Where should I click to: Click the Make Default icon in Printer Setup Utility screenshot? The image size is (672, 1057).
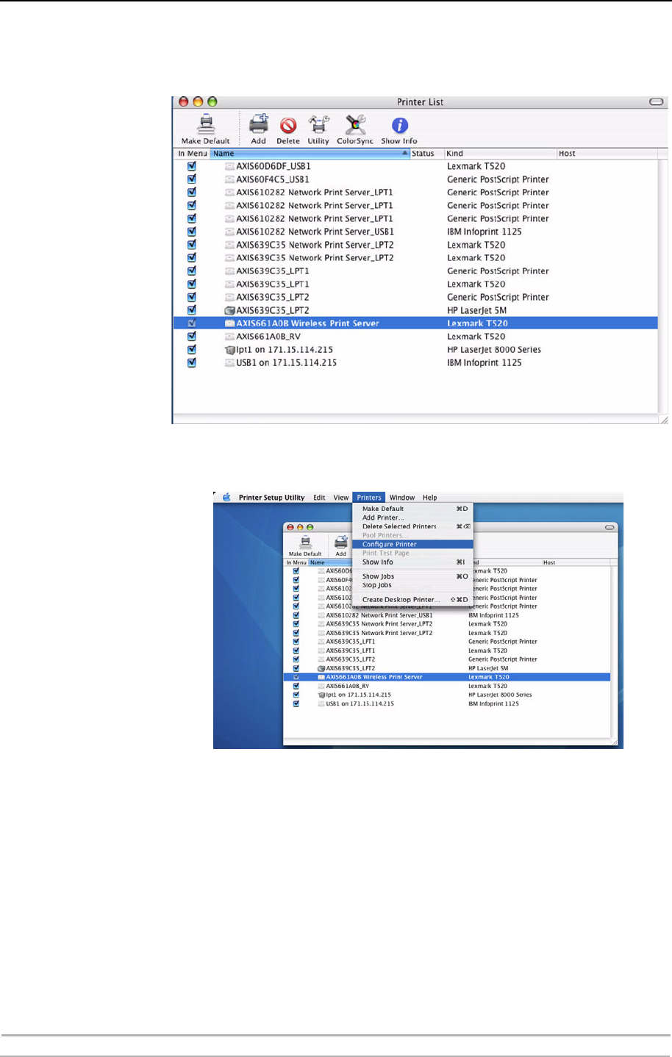point(305,542)
